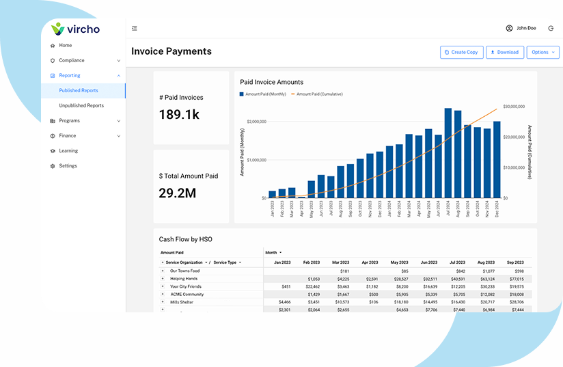The height and width of the screenshot is (367, 563).
Task: Click the Dec 2024 bar in chart
Action: point(497,160)
